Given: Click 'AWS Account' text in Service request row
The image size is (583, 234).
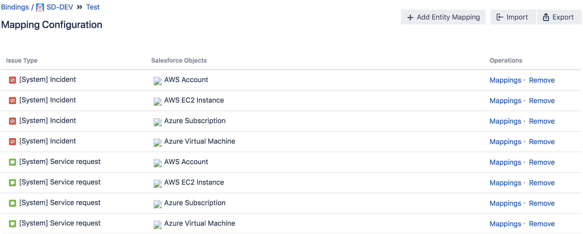Looking at the screenshot, I should (186, 162).
